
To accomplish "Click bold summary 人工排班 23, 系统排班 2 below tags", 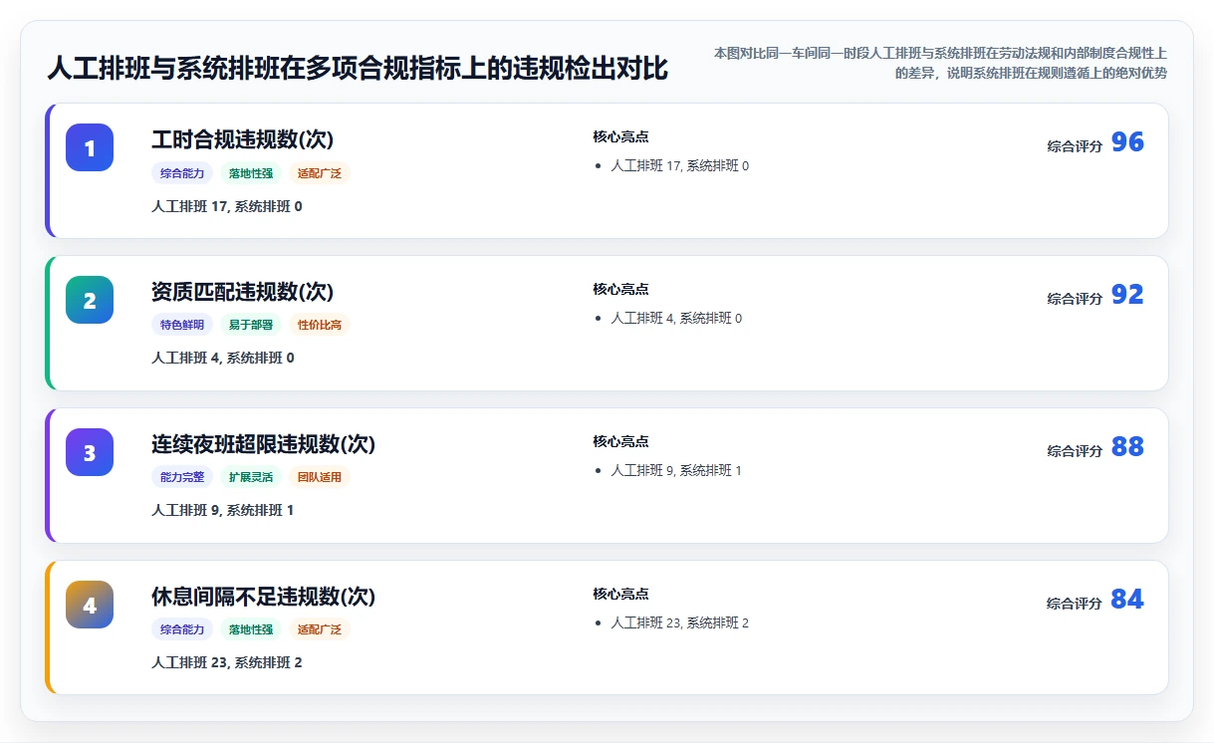I will tap(227, 663).
